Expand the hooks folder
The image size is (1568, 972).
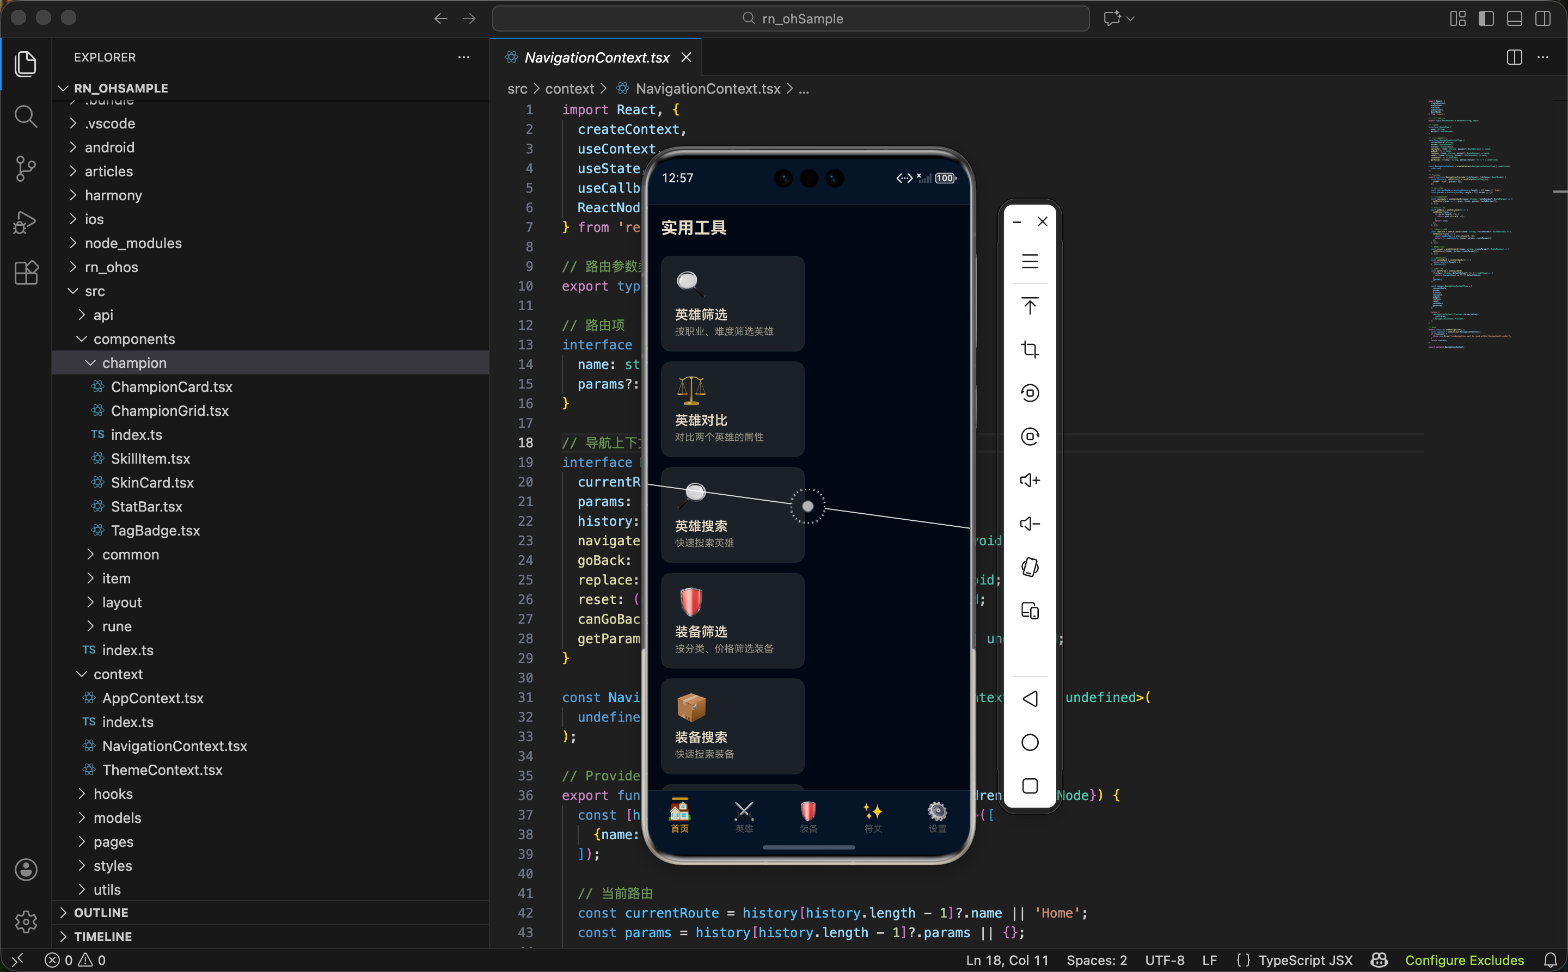point(113,794)
